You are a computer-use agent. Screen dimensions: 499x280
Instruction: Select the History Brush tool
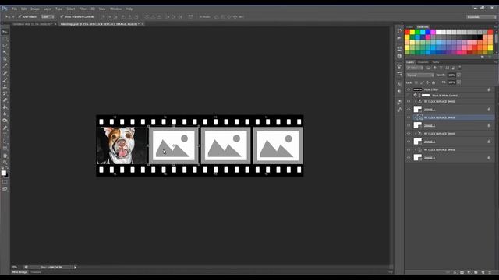(5, 93)
